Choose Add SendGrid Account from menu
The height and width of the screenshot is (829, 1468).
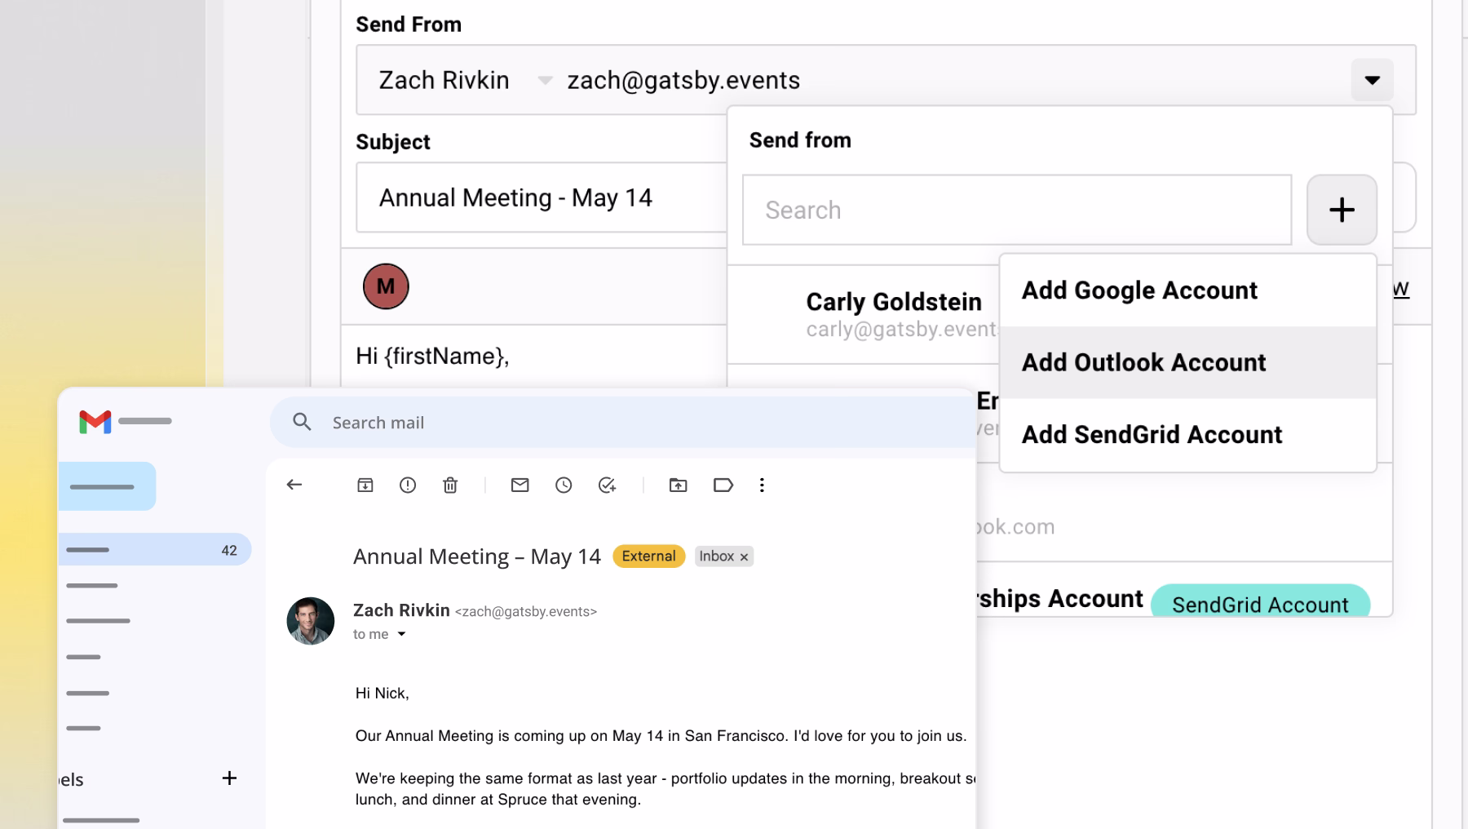point(1152,434)
